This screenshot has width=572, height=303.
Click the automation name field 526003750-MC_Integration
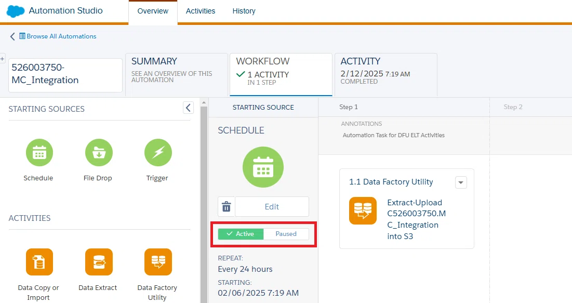point(65,75)
